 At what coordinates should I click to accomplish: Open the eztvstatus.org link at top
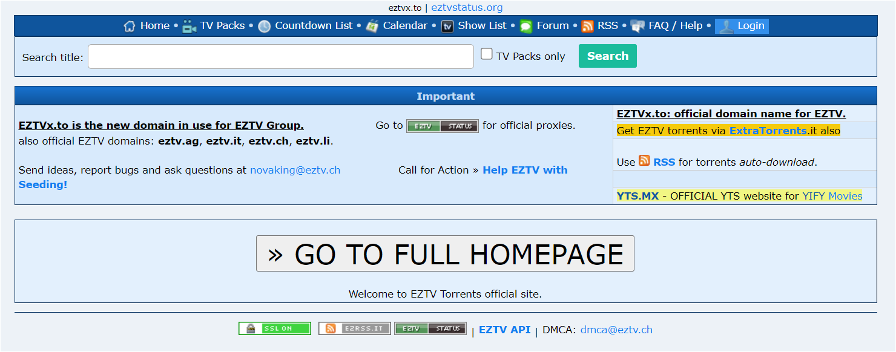(467, 8)
